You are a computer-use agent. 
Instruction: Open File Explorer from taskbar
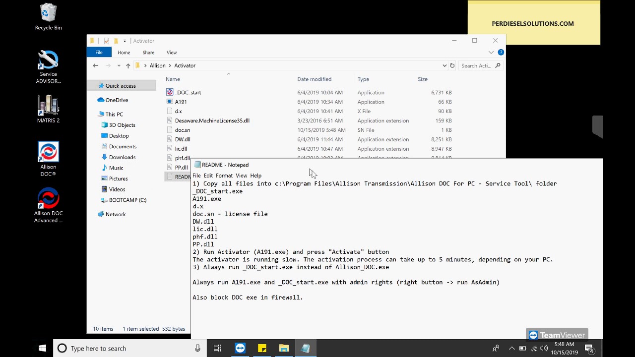[x=284, y=348]
